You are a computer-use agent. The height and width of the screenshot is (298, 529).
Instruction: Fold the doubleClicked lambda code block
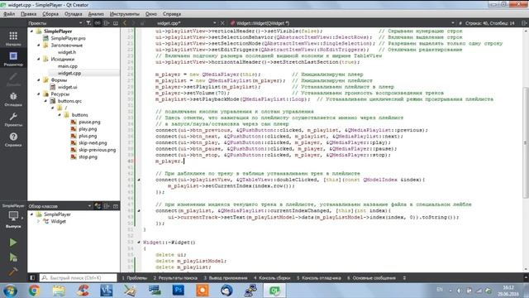tap(139, 180)
